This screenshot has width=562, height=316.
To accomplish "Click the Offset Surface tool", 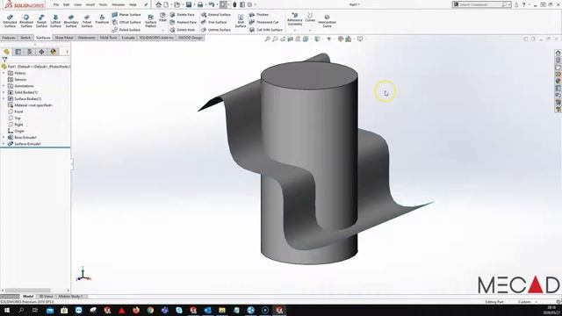I will (126, 22).
